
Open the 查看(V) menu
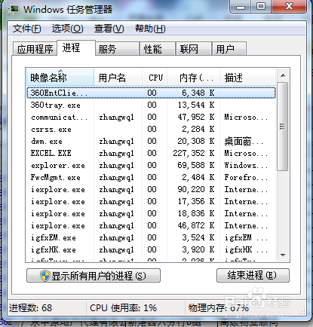(x=109, y=29)
